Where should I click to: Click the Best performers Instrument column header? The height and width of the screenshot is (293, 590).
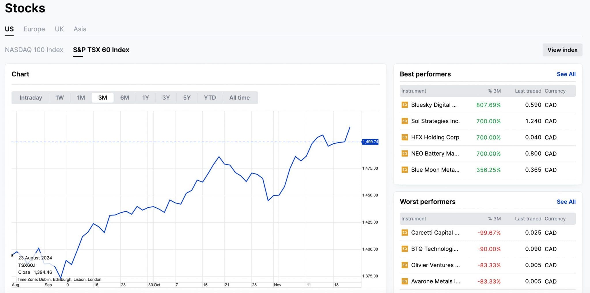[x=414, y=91]
